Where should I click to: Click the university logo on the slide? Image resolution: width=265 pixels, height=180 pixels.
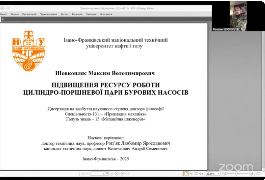tap(29, 51)
